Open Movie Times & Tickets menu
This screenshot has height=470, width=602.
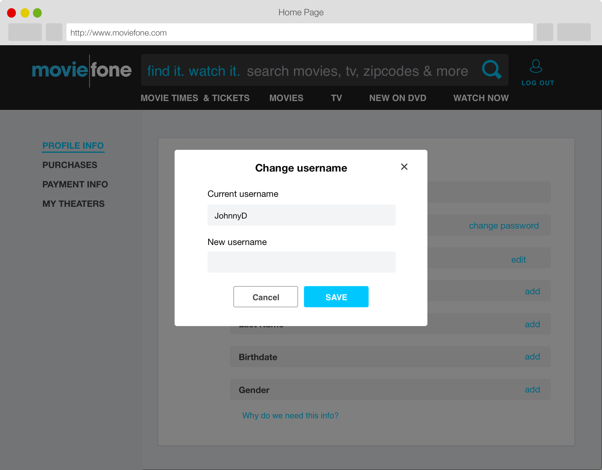click(195, 98)
